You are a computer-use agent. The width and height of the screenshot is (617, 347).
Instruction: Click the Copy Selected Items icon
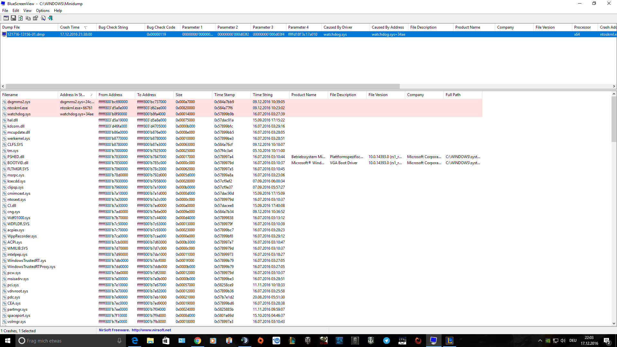[x=28, y=18]
